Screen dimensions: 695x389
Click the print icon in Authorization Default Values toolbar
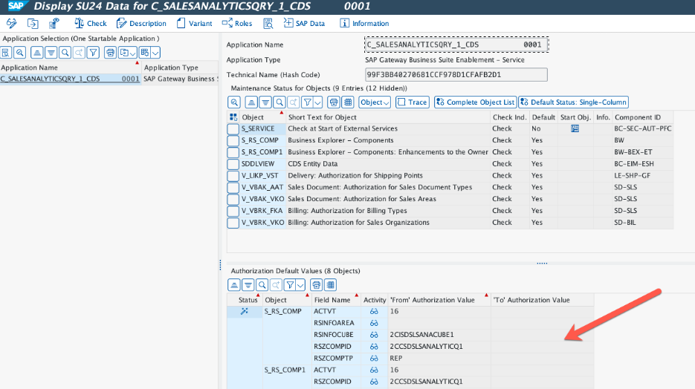316,284
